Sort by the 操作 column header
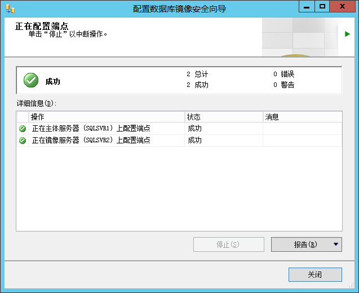The width and height of the screenshot is (359, 293). coord(107,117)
